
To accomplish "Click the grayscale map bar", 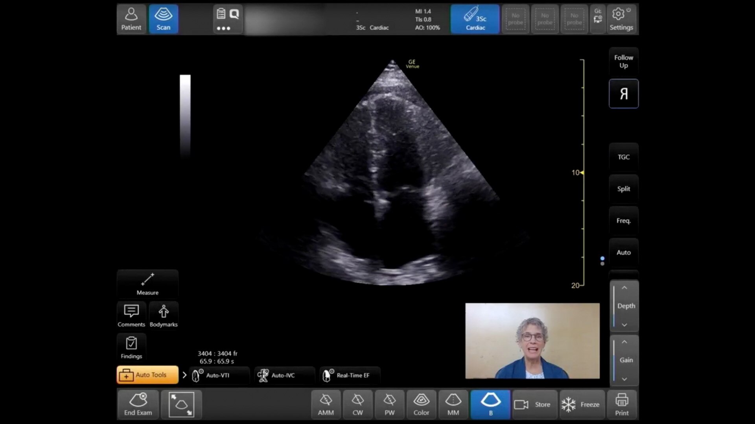I will coord(185,116).
